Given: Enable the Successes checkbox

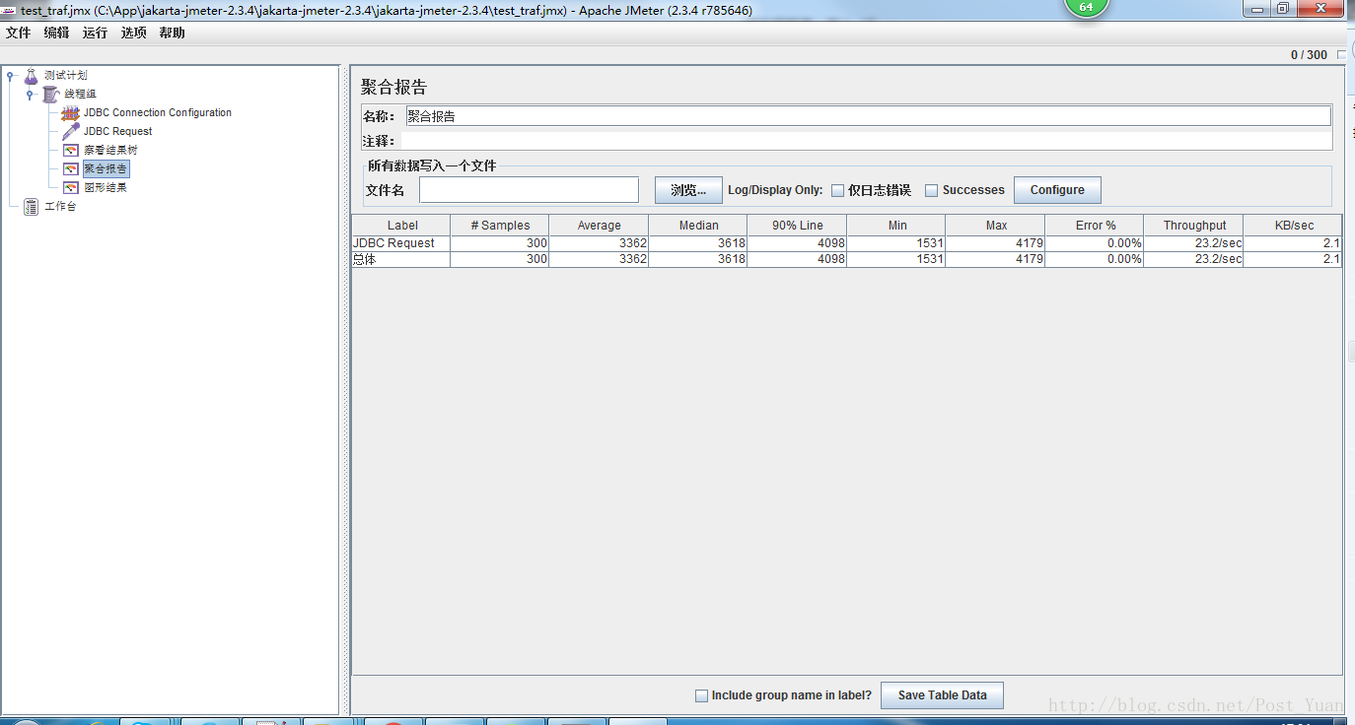Looking at the screenshot, I should click(931, 190).
